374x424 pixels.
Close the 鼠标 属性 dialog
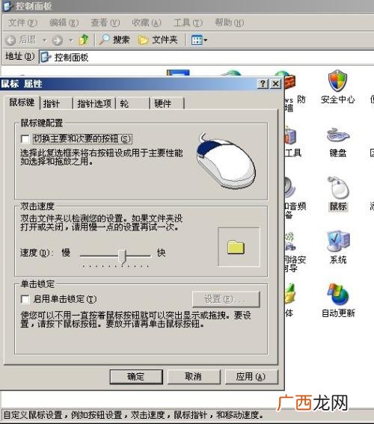275,84
